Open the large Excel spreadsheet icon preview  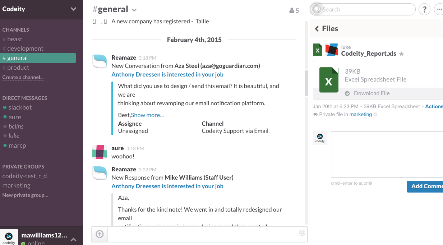(329, 80)
